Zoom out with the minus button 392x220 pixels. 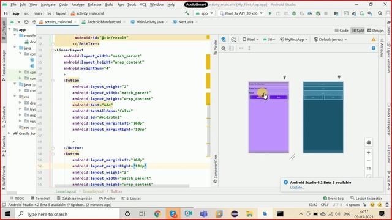pyautogui.click(x=369, y=160)
